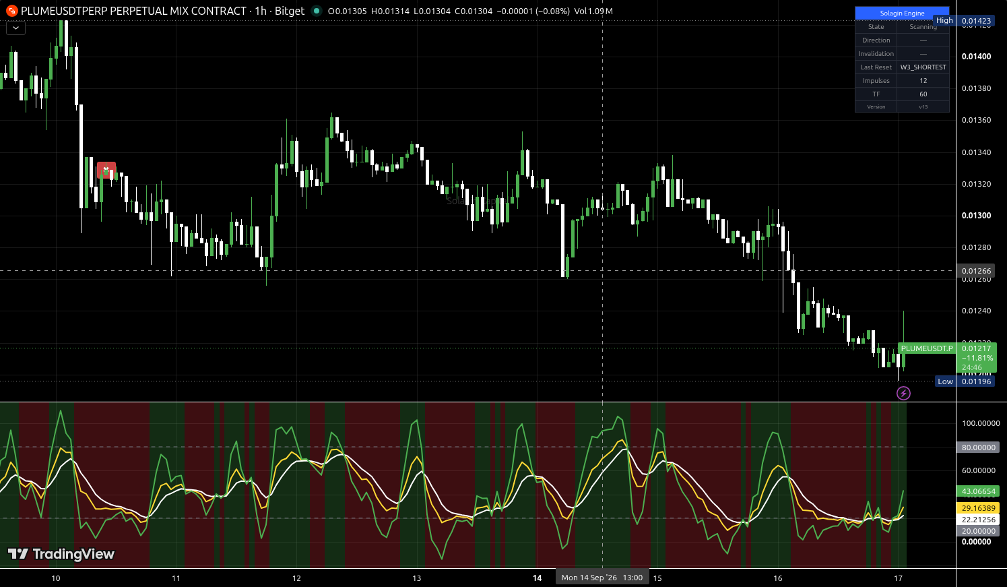
Task: Open the TradingView logo link
Action: [61, 554]
